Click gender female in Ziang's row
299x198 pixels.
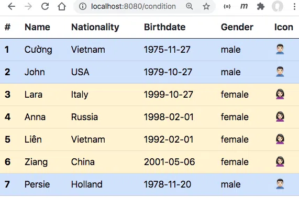click(x=235, y=162)
